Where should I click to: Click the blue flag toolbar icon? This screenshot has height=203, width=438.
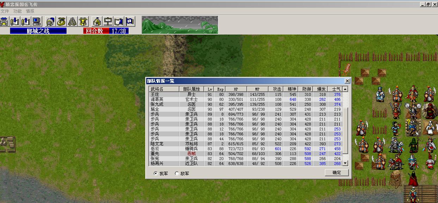click(x=130, y=21)
